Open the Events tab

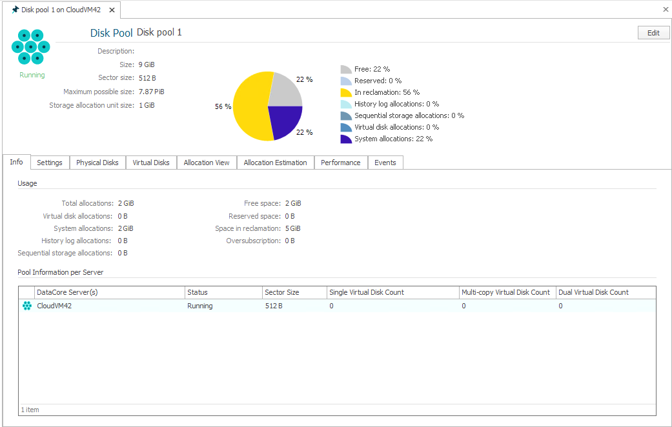pos(385,163)
